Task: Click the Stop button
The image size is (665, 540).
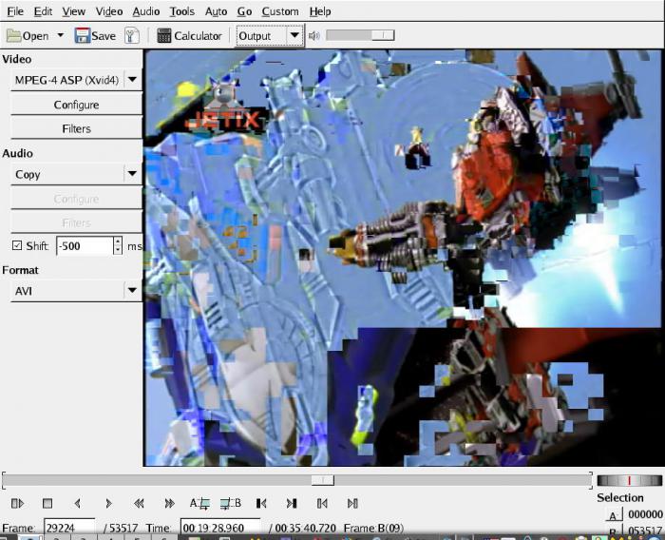Action: (47, 504)
